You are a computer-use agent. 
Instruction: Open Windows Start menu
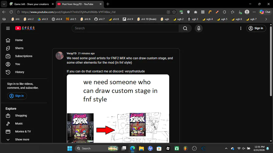70,148
